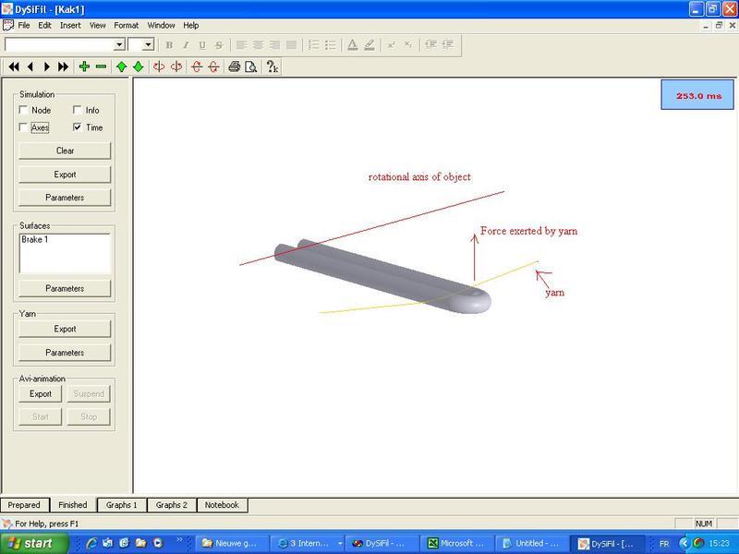
Task: Open the Window menu
Action: tap(161, 26)
